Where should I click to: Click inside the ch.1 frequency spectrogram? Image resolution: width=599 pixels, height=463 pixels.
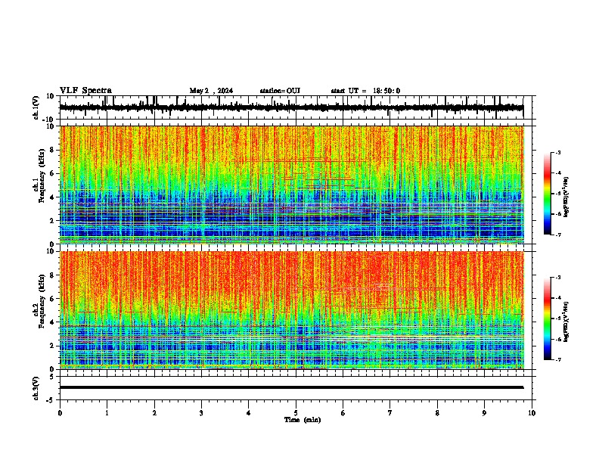coord(292,185)
